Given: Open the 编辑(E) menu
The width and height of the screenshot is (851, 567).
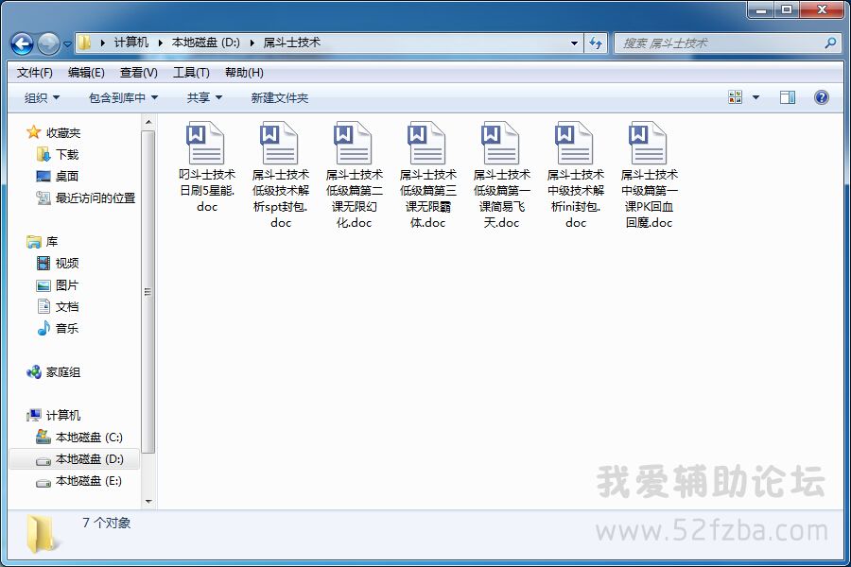Looking at the screenshot, I should (x=86, y=73).
